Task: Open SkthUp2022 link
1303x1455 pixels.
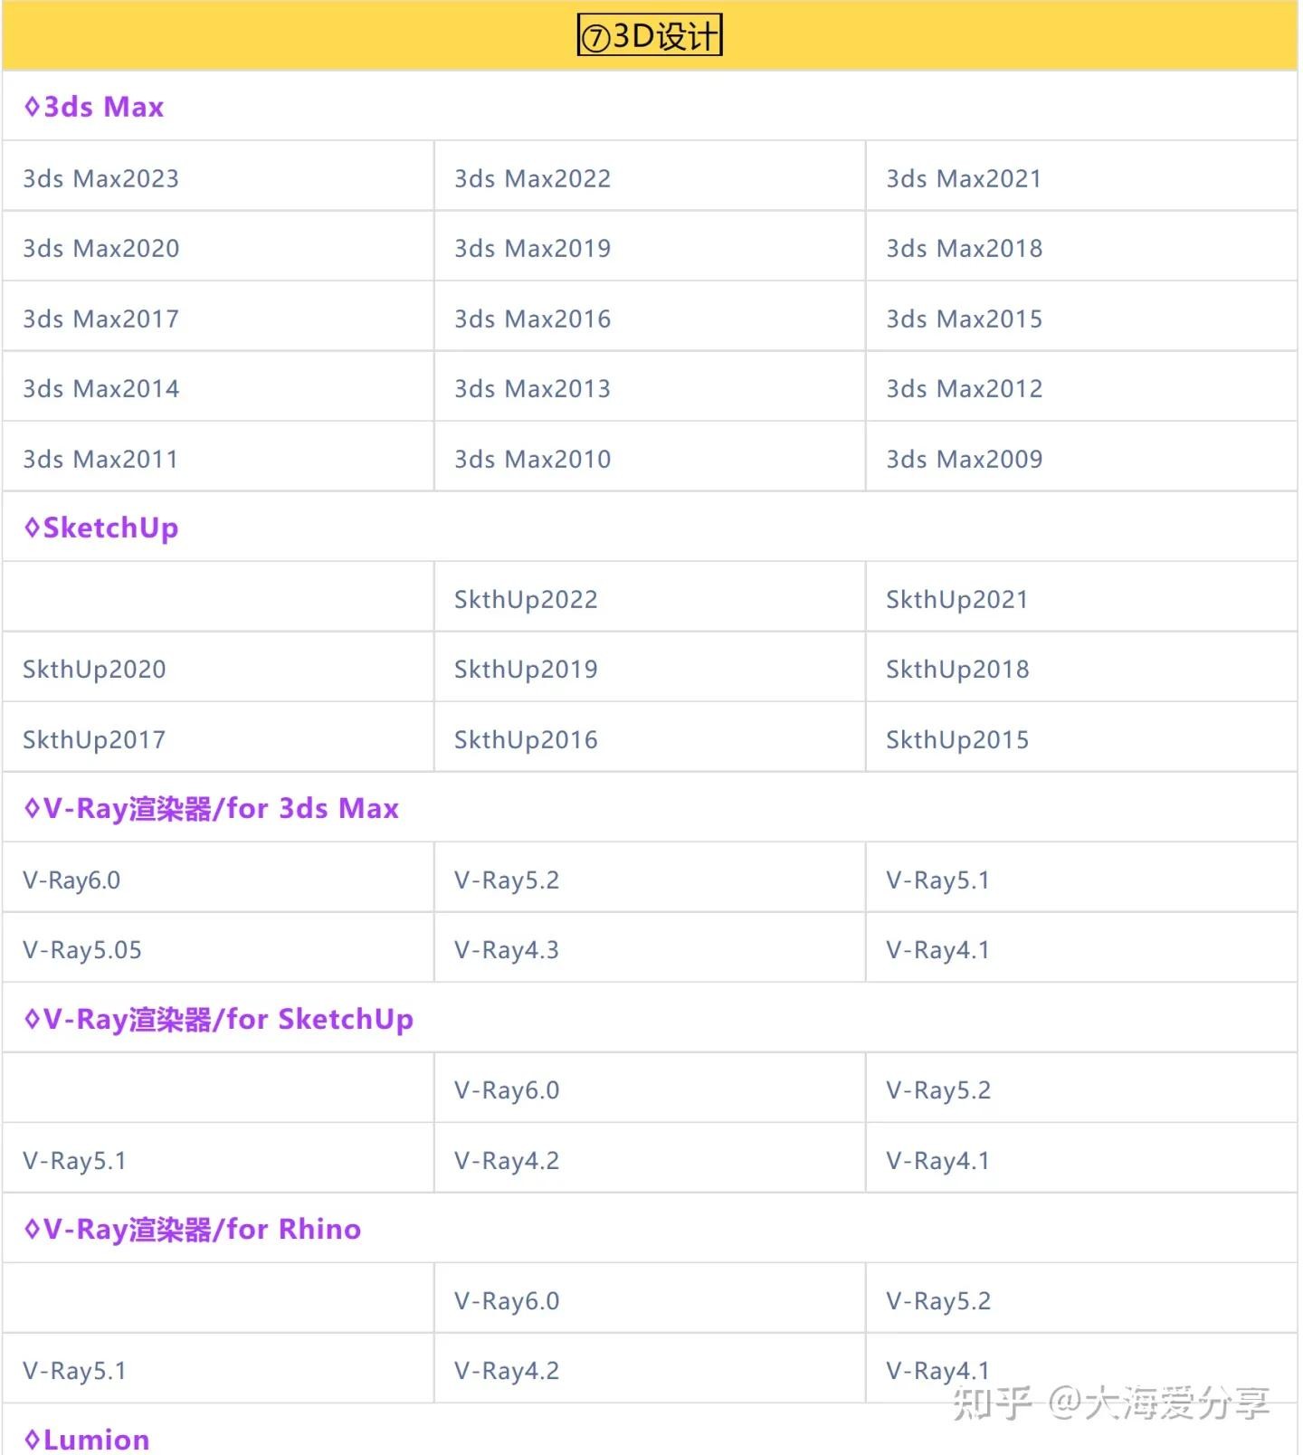Action: click(526, 599)
